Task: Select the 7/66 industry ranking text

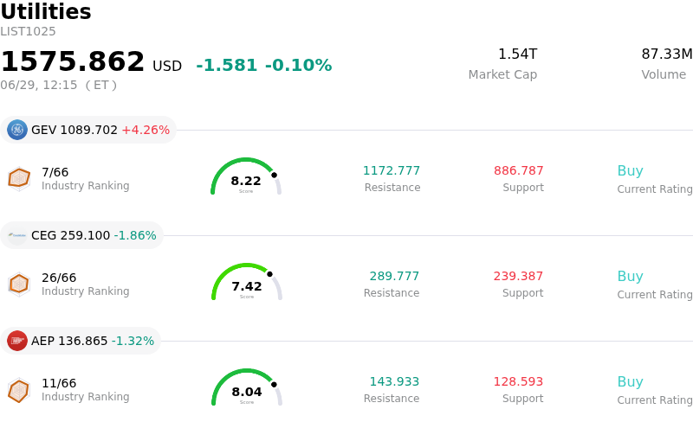Action: (x=55, y=172)
